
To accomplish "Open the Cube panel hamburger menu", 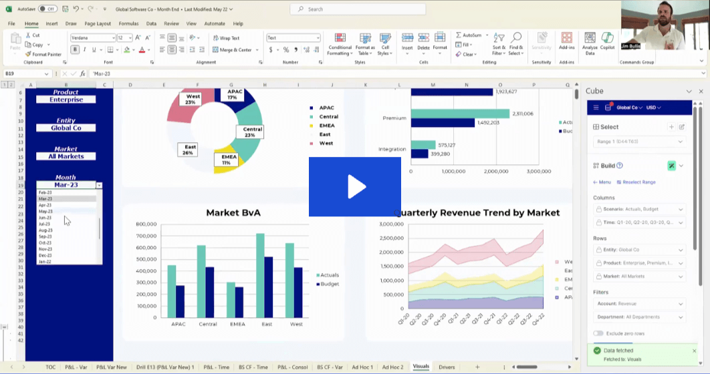I will click(x=596, y=108).
